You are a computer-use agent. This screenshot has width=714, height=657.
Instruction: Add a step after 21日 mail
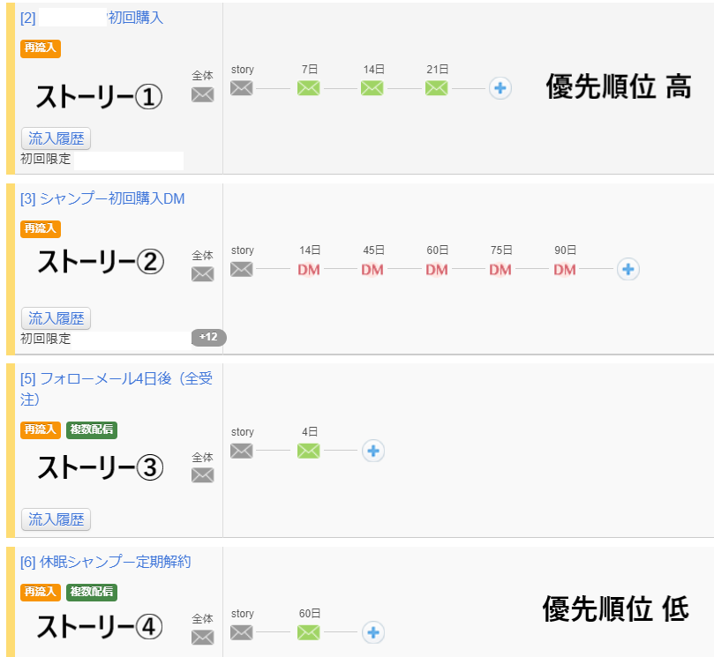(x=500, y=88)
